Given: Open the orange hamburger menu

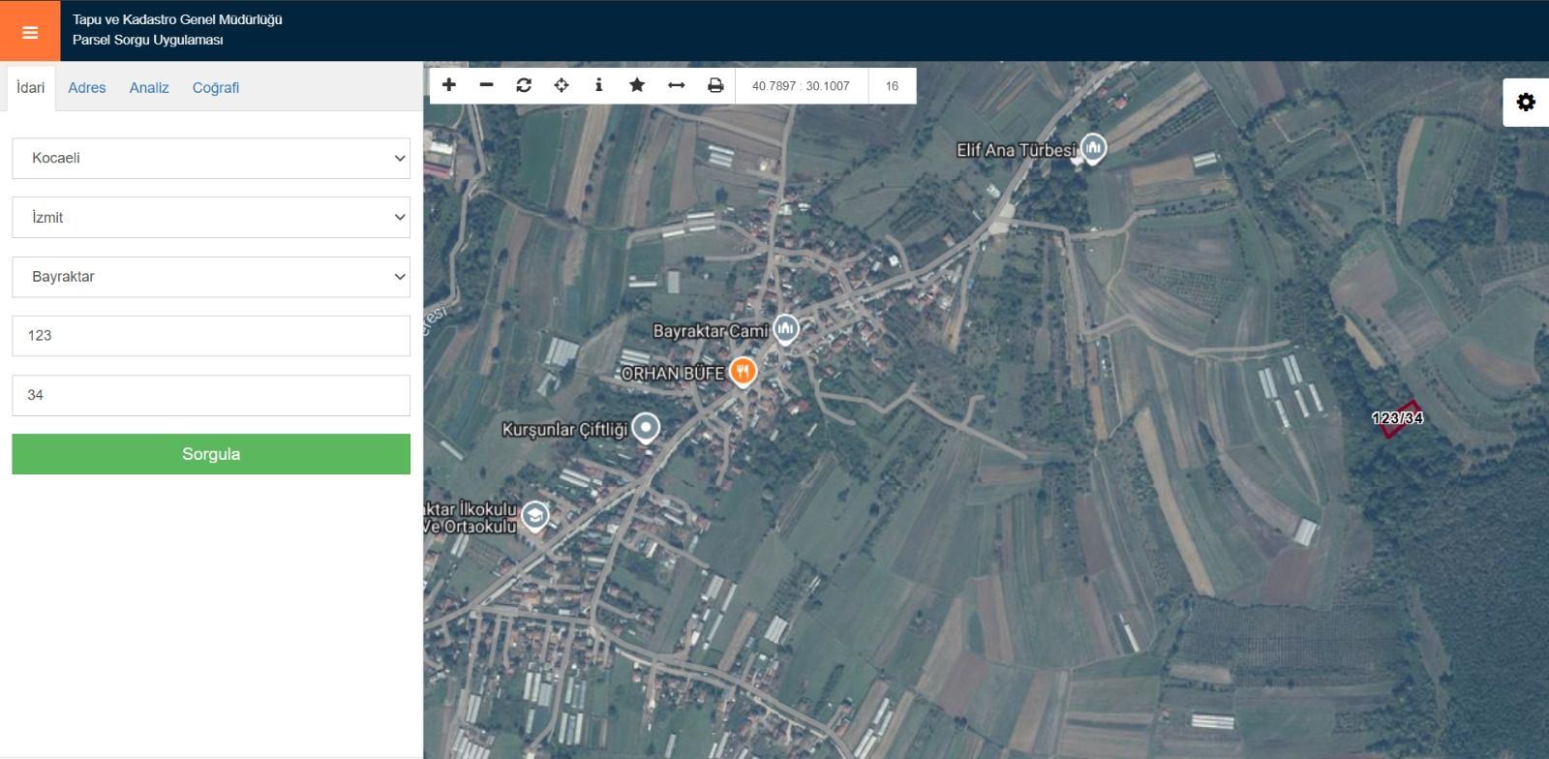Looking at the screenshot, I should pyautogui.click(x=30, y=32).
